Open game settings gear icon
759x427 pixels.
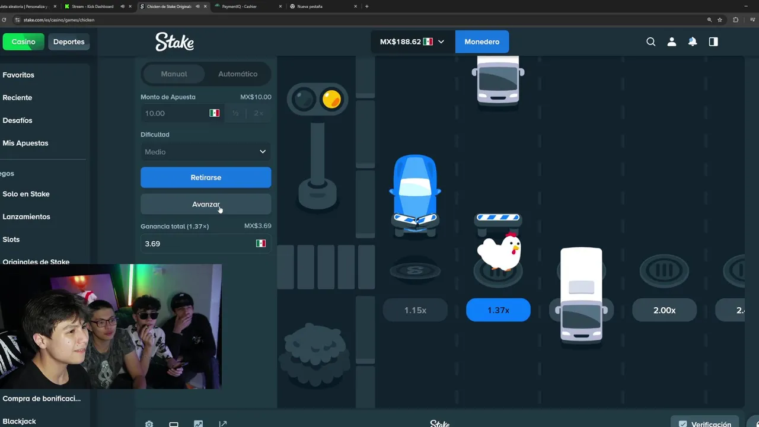pyautogui.click(x=149, y=424)
